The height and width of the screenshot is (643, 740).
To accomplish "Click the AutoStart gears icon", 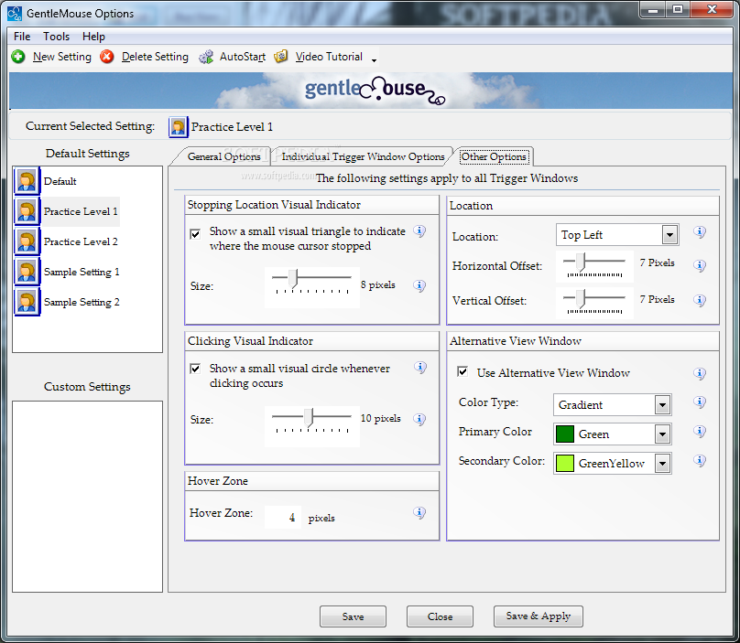I will point(206,57).
